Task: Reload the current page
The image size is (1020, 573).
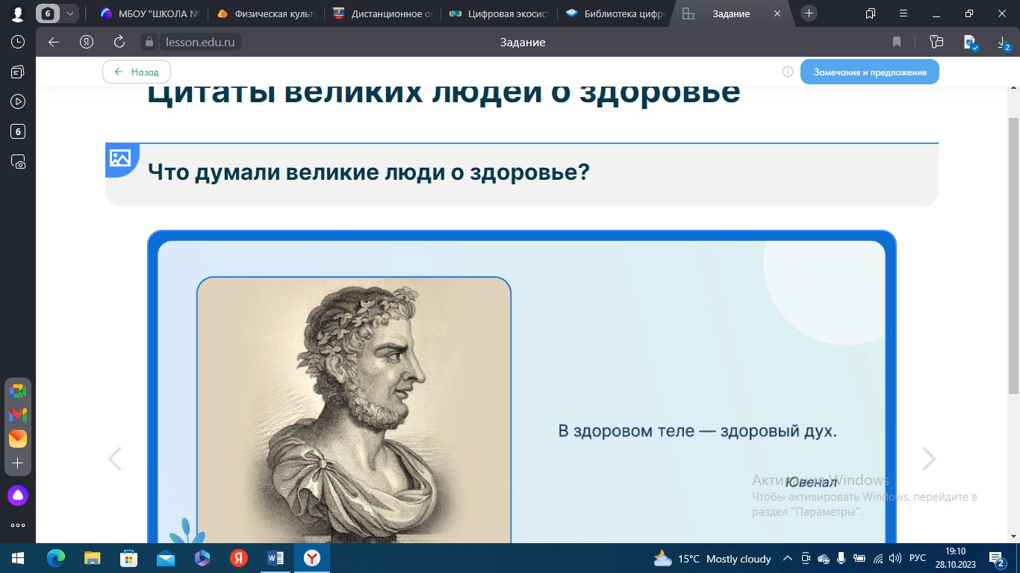Action: (119, 42)
